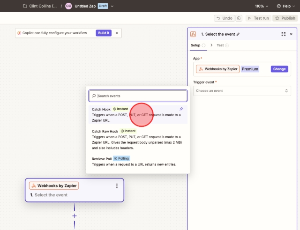Click the chevron between Setup and Test
This screenshot has height=230, width=300.
(211, 45)
